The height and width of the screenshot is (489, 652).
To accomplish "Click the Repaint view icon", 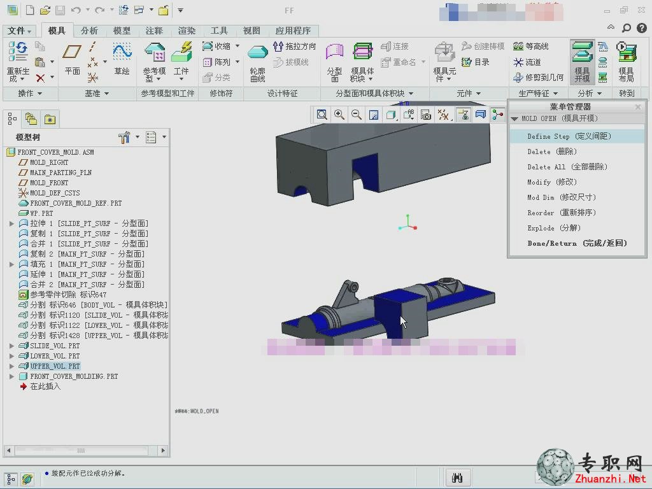I will point(374,115).
